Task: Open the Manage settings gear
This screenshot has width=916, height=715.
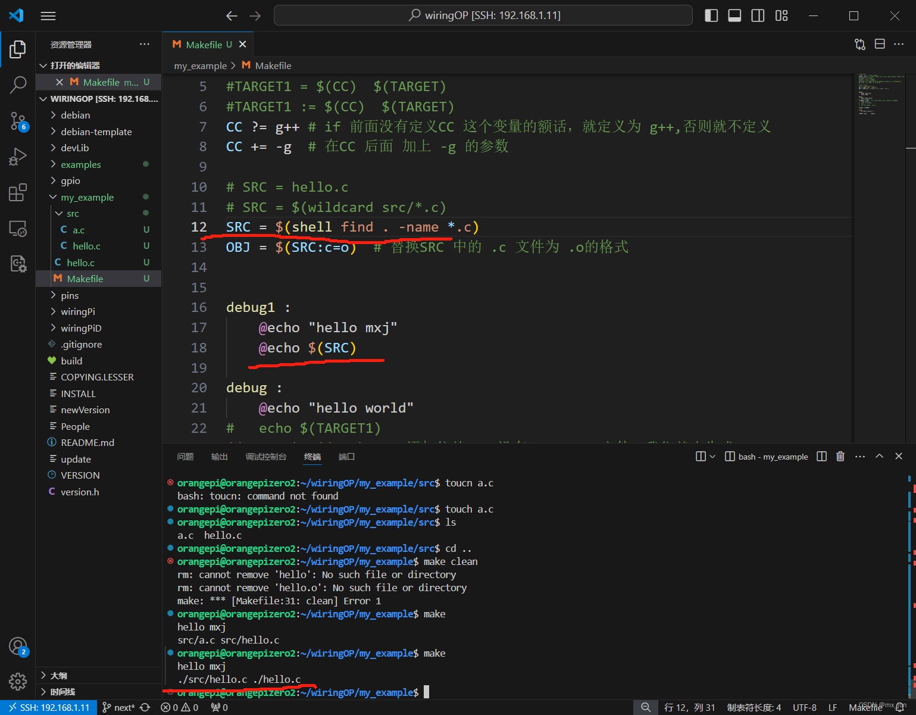Action: pyautogui.click(x=18, y=681)
